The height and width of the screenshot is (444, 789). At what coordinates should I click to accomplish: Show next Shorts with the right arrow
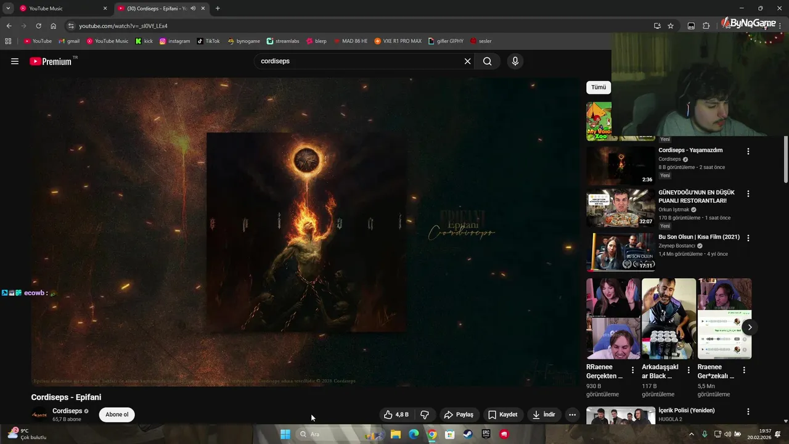tap(750, 327)
